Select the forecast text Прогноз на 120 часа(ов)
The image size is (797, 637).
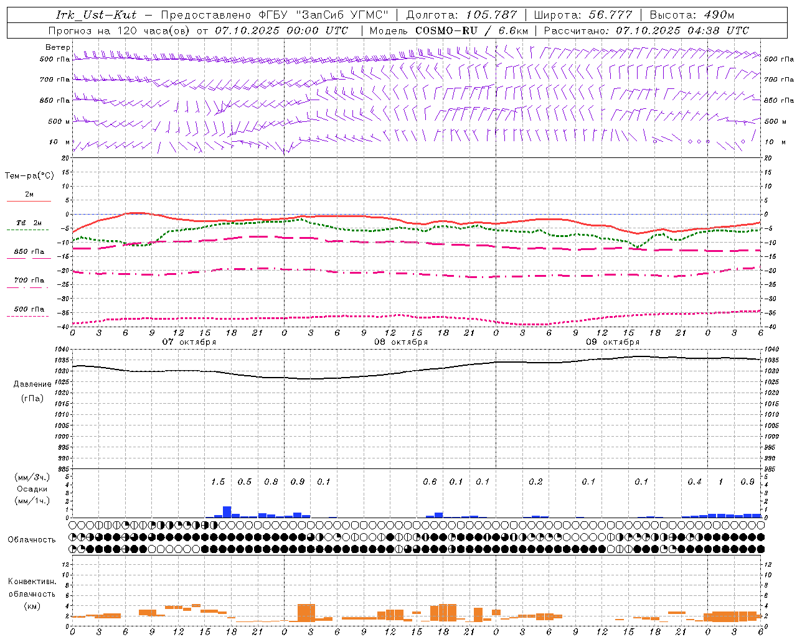tap(120, 30)
